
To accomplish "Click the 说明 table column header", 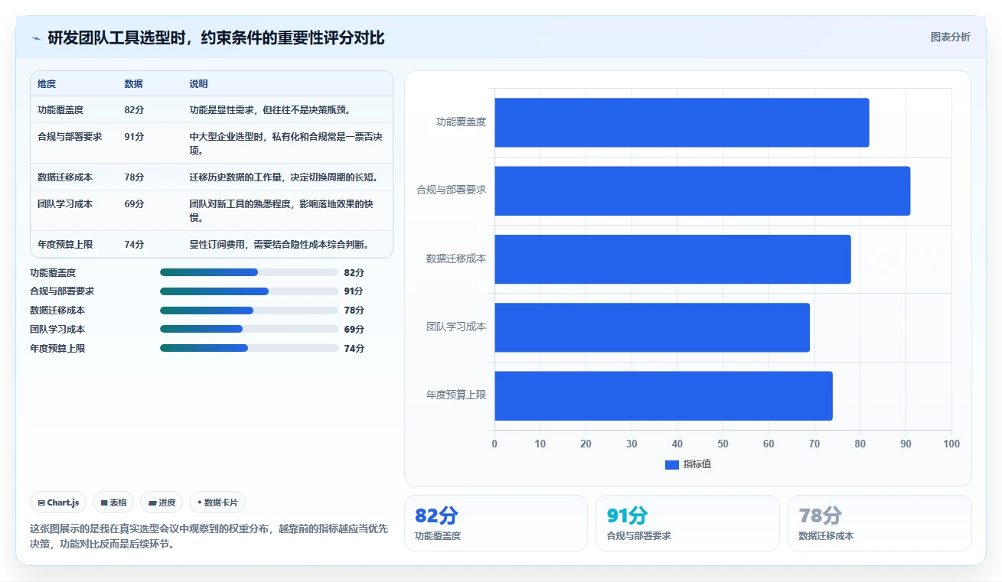I will pyautogui.click(x=198, y=83).
